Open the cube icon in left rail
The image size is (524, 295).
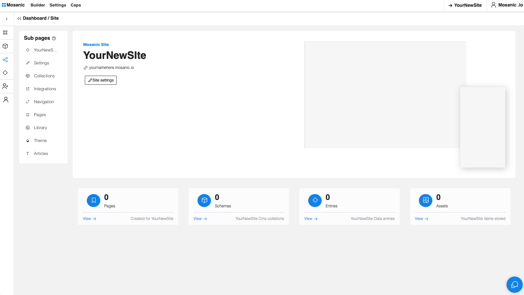click(x=5, y=46)
